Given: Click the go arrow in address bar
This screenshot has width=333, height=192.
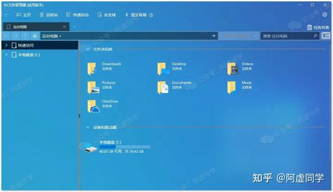Looking at the screenshot, I should [x=213, y=36].
